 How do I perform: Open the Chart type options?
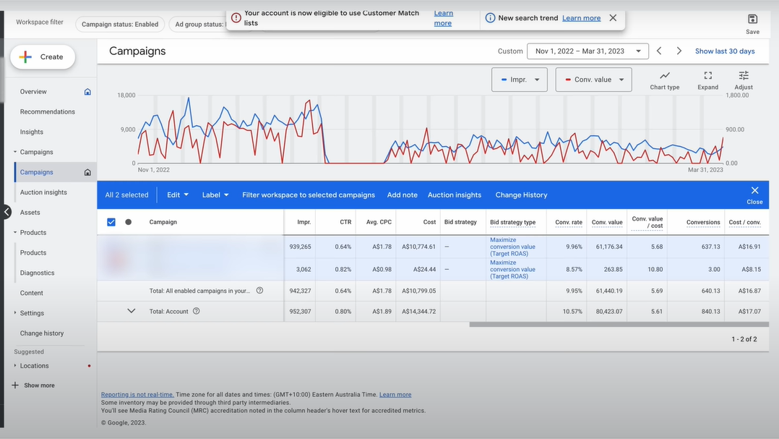[x=665, y=80]
